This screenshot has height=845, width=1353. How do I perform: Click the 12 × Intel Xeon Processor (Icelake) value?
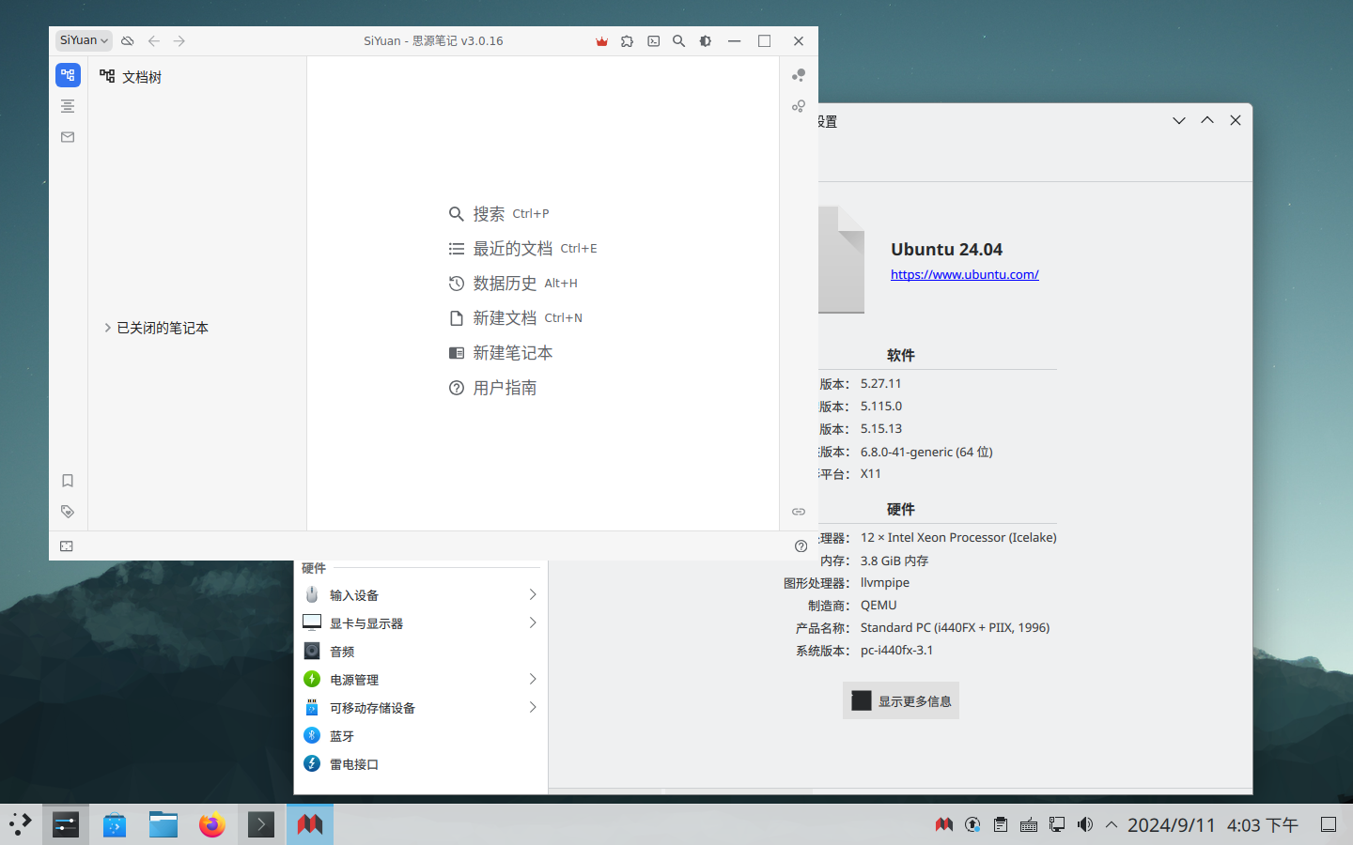(x=958, y=537)
